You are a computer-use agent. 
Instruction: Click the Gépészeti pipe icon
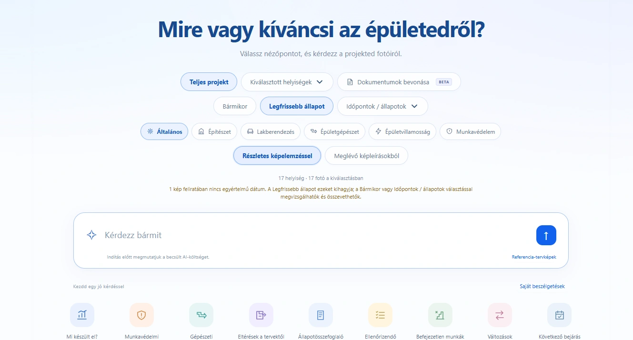[x=201, y=315]
